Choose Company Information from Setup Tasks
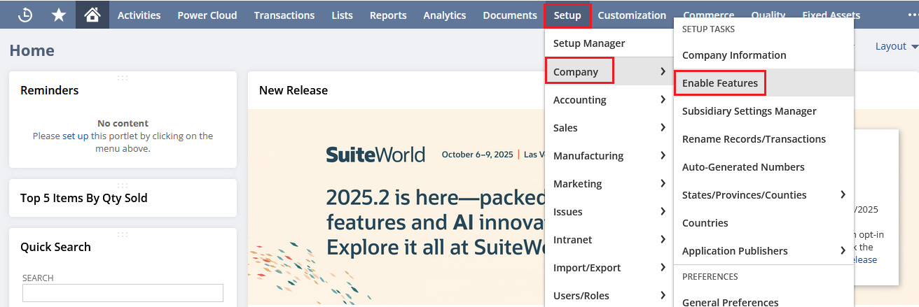The width and height of the screenshot is (919, 307). (733, 55)
